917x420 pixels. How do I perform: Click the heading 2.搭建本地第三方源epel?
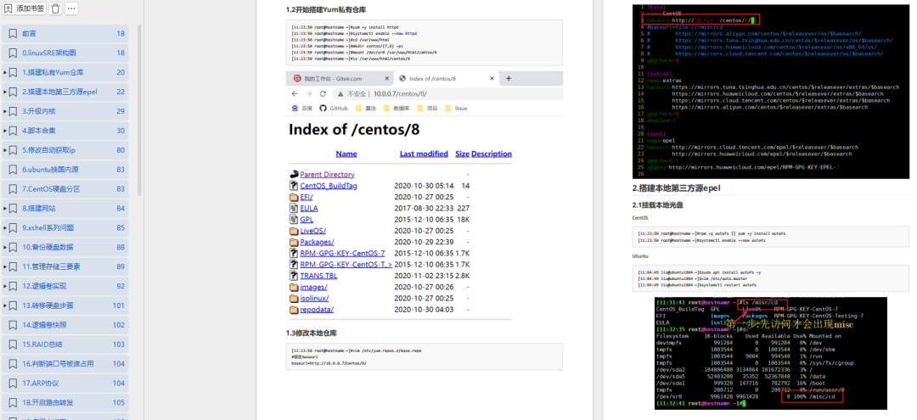pyautogui.click(x=676, y=188)
